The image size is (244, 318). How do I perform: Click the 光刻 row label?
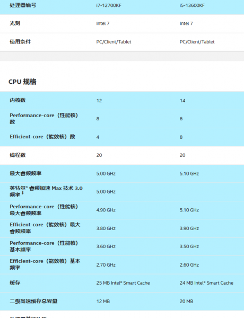click(15, 23)
